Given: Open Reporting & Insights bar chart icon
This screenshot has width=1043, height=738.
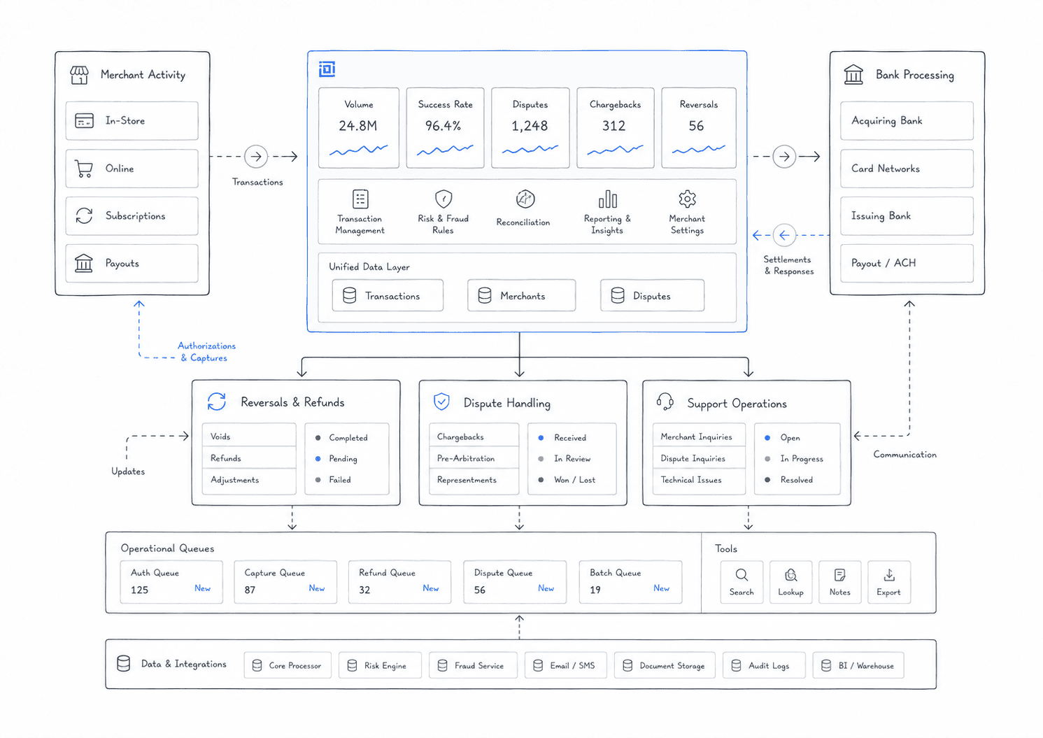Looking at the screenshot, I should click(608, 199).
